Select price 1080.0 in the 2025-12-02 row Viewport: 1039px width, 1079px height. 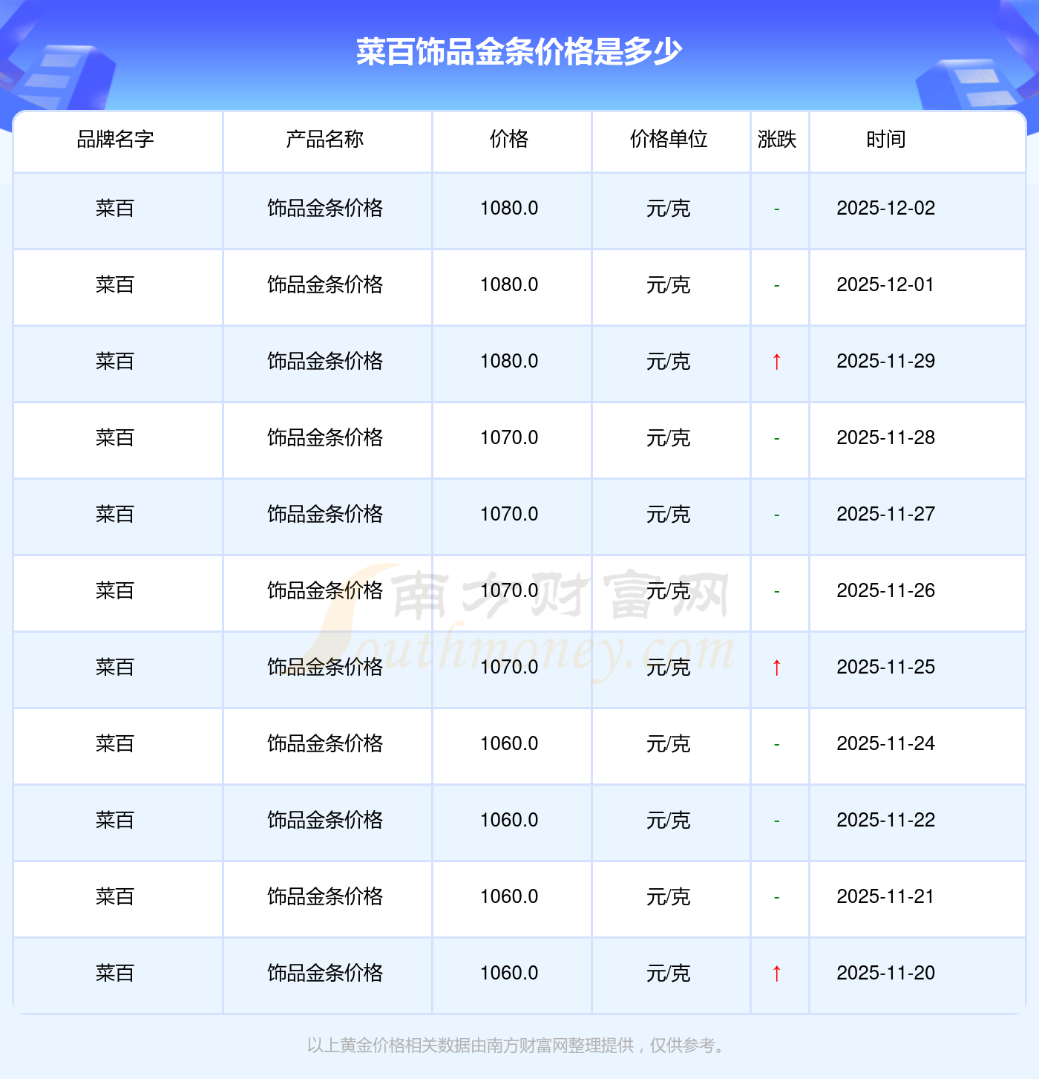pos(509,209)
